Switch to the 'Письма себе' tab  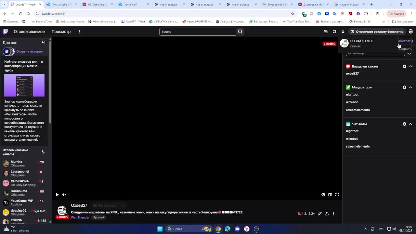[62, 5]
